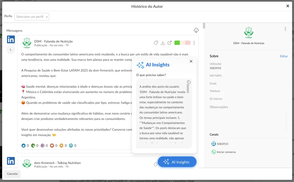Screen dimensions: 294x182
Task: Open dsm-firmenich - Talking Nutrition post avatar
Action: 27,163
